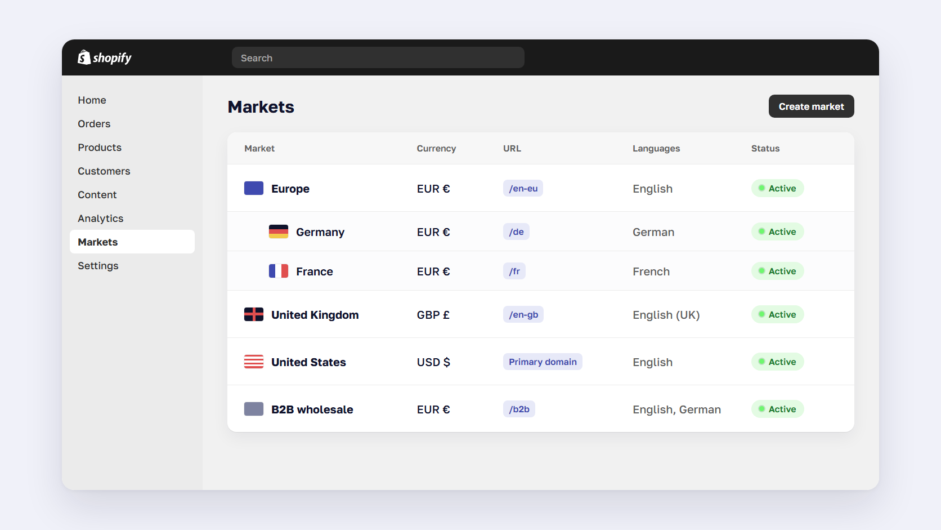Click the United Kingdom flag icon

[x=254, y=314]
